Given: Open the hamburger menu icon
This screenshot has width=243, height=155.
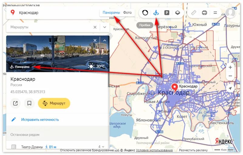Looking at the screenshot, I should pyautogui.click(x=215, y=12).
